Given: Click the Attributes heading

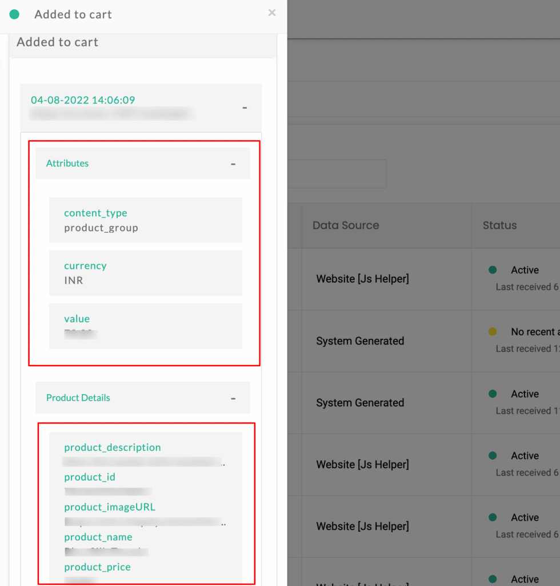Looking at the screenshot, I should (x=67, y=163).
